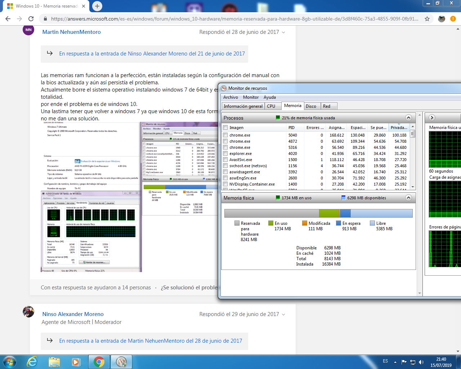
Task: Open Martin NehuenMentoro's profile link
Action: 72,32
